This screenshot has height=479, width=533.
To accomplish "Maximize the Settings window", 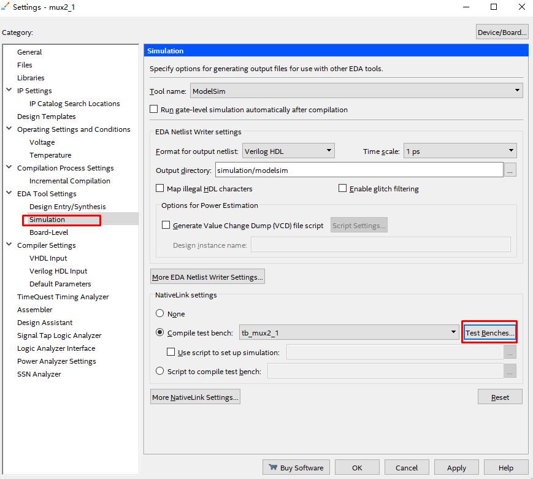I will tap(494, 7).
